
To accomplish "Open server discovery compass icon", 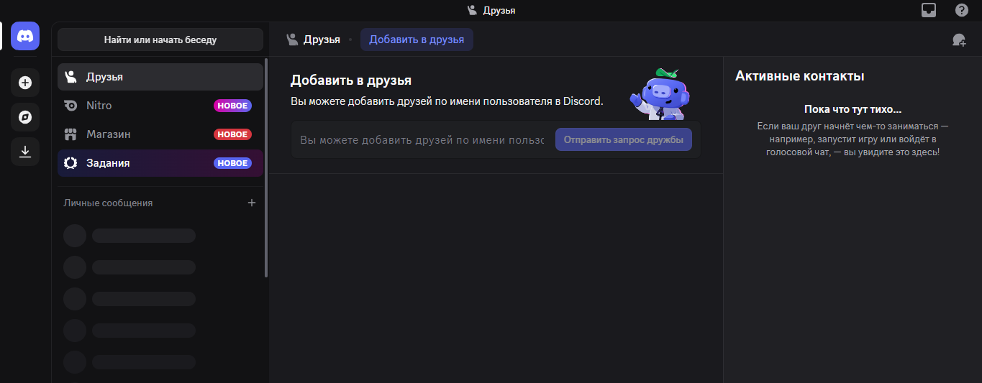I will (x=25, y=117).
